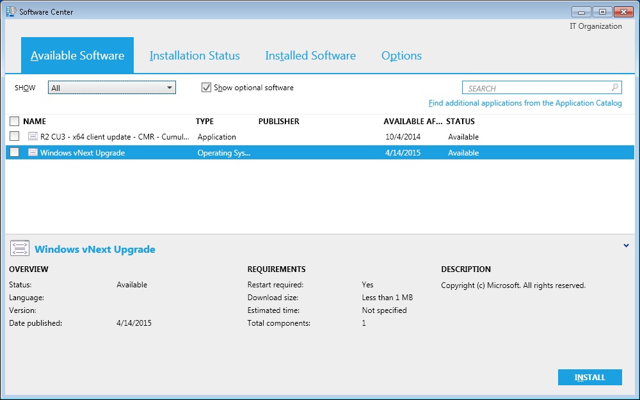Check the R2 CU3 client update checkbox
Screen dimensions: 640x400
[14, 136]
